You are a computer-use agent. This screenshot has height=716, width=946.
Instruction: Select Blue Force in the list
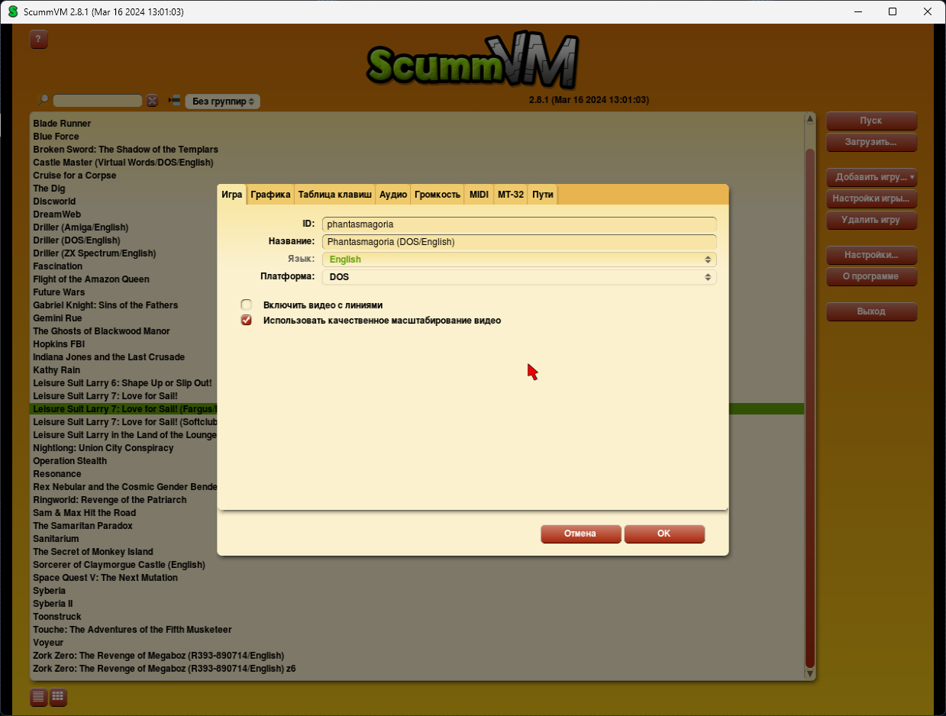point(56,137)
